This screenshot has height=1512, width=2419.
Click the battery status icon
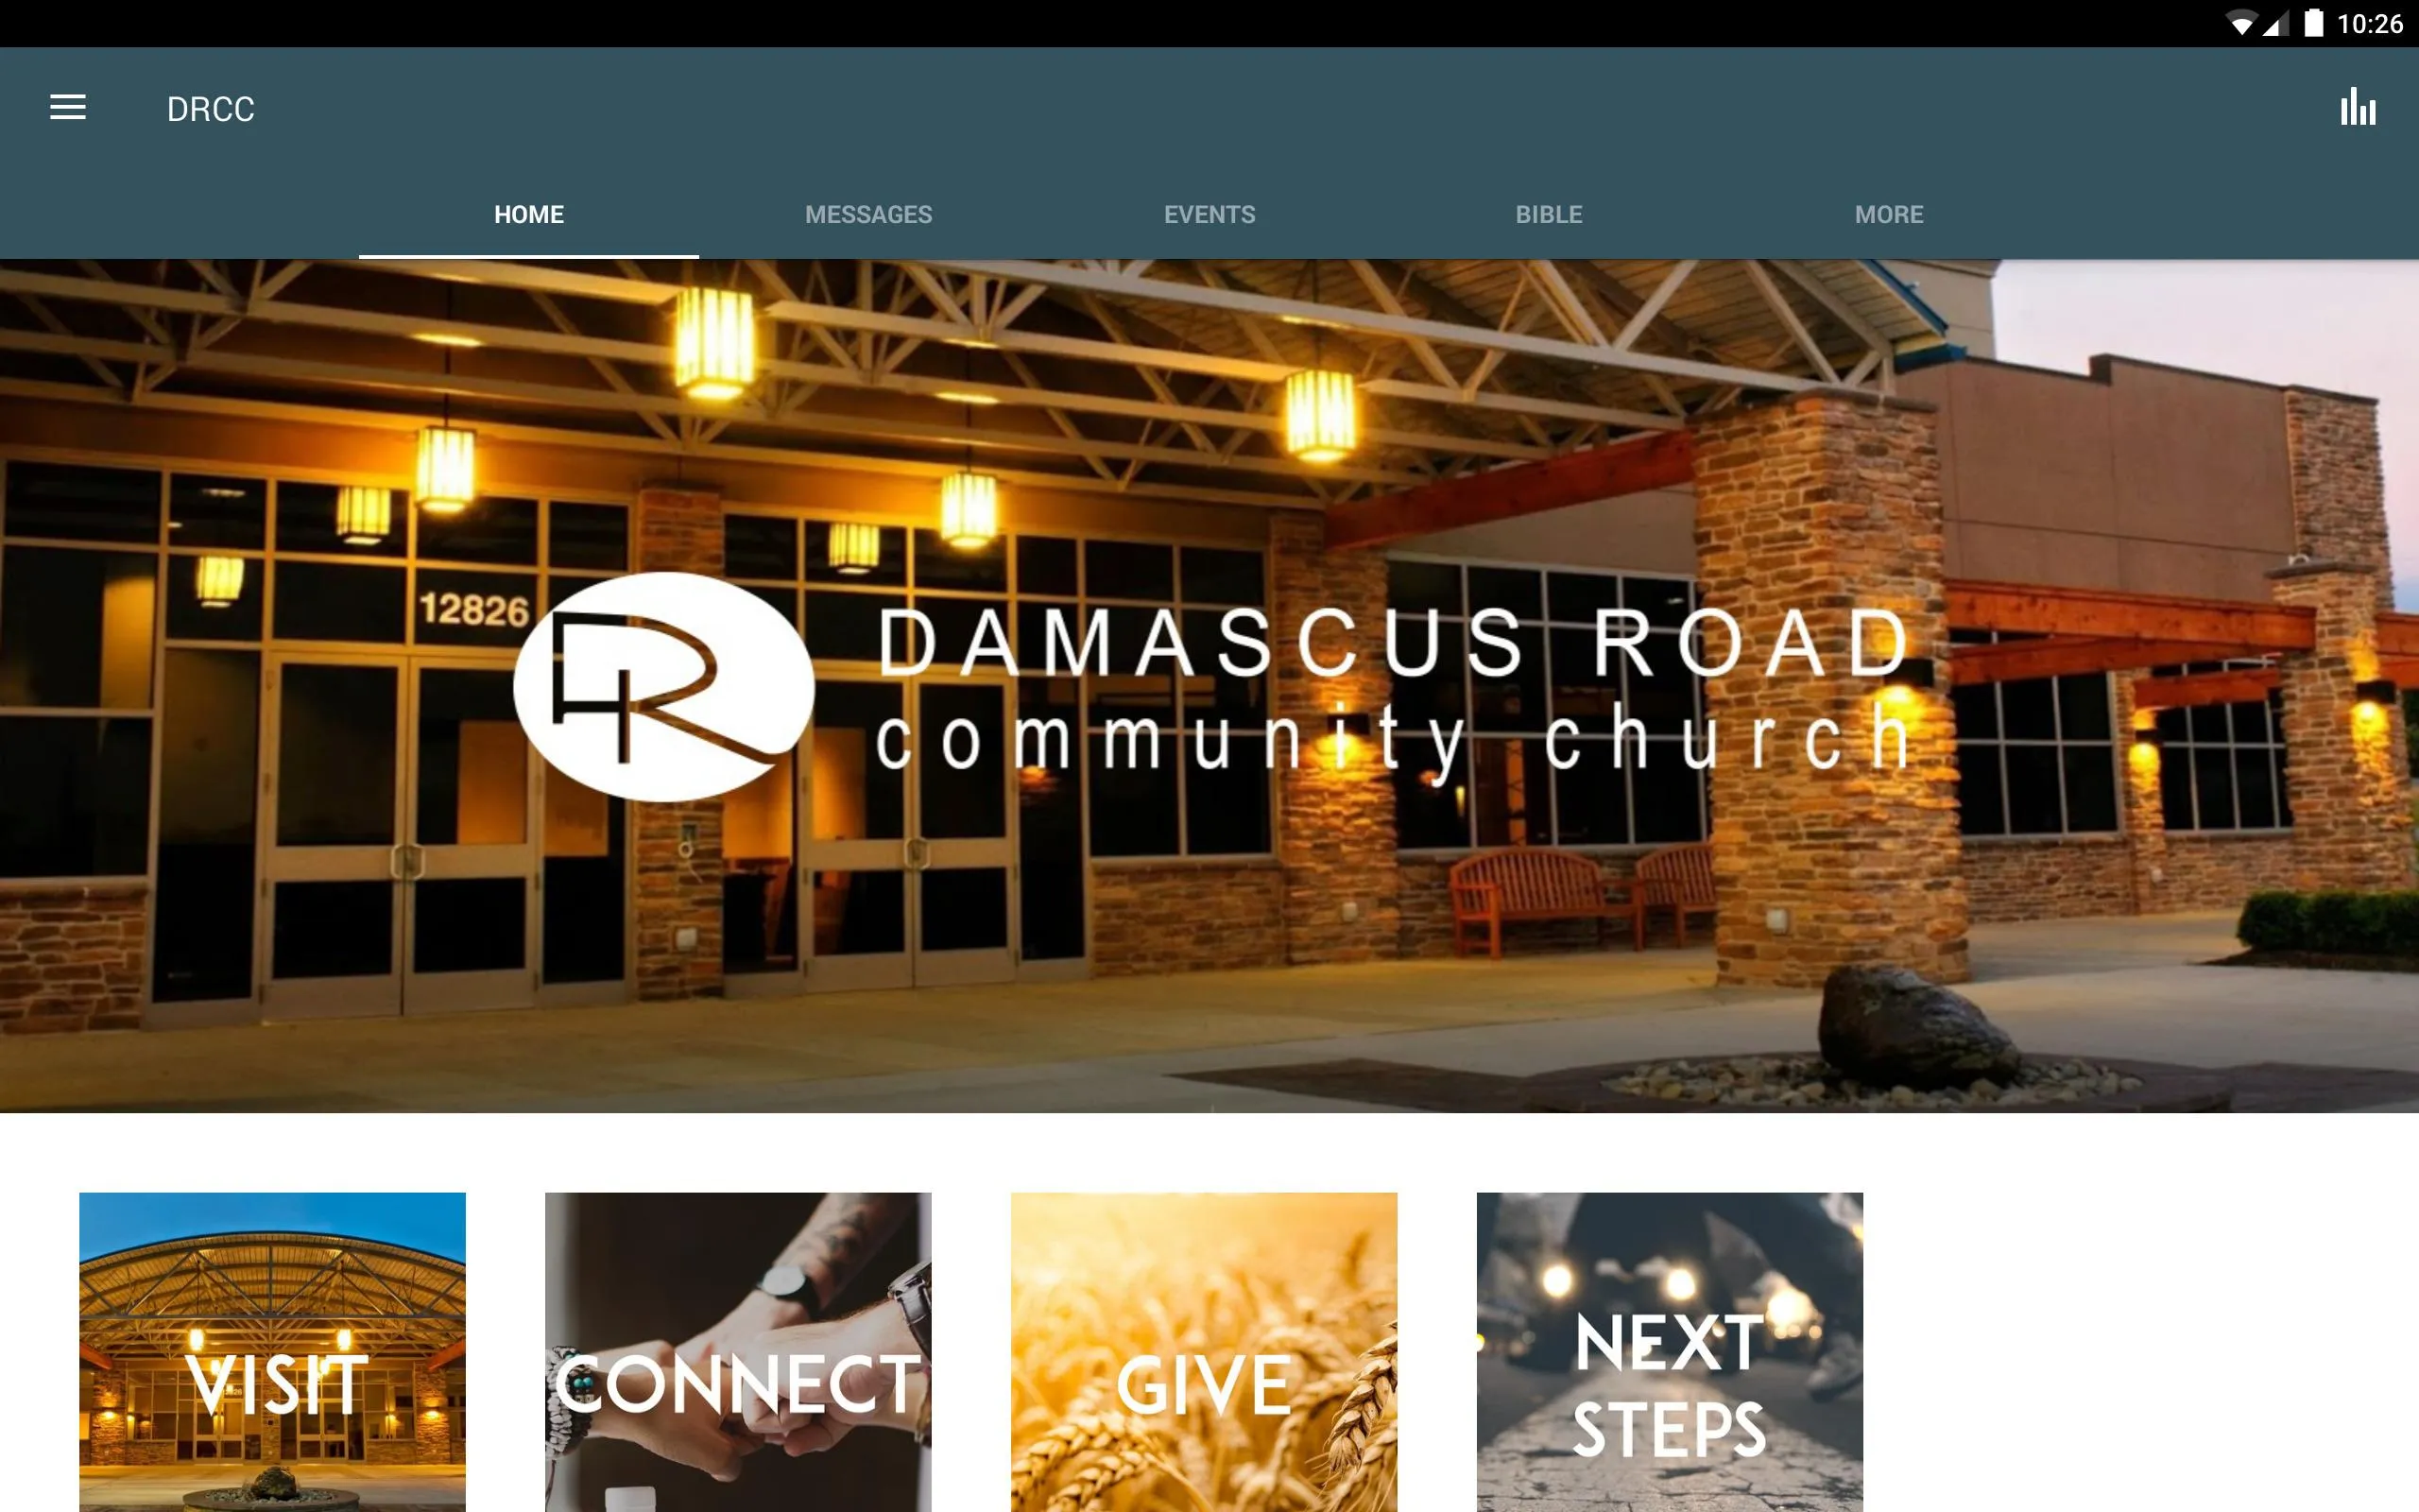pos(2306,23)
